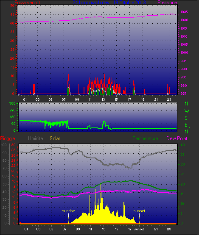Click the wind direction letter W
Image resolution: width=199 pixels, height=235 pixels.
187,111
